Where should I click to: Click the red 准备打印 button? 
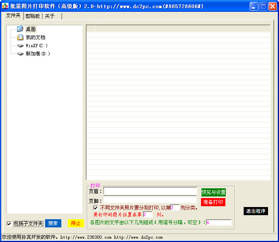tap(213, 202)
